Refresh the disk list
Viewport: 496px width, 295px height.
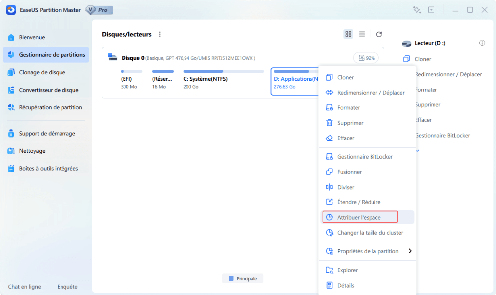pos(379,34)
